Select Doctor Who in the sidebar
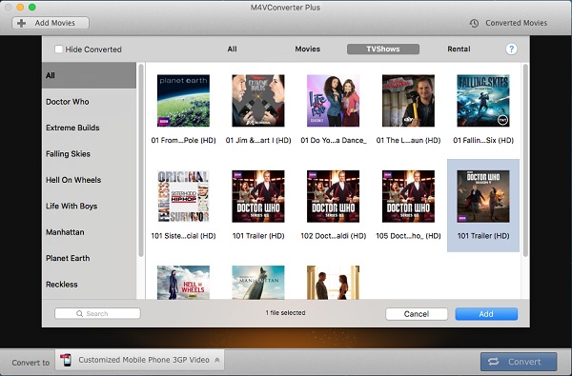The image size is (572, 376). pyautogui.click(x=89, y=102)
